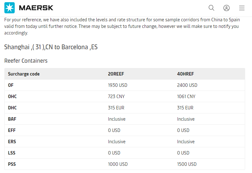Click the 1500 USD PSS value

pyautogui.click(x=187, y=164)
